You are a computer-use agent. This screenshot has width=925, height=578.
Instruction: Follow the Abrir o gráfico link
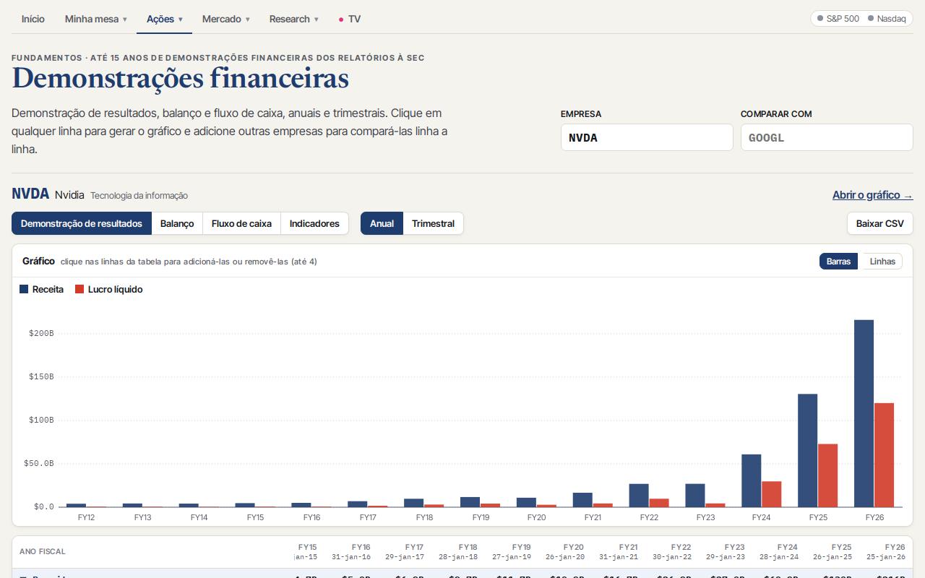872,195
